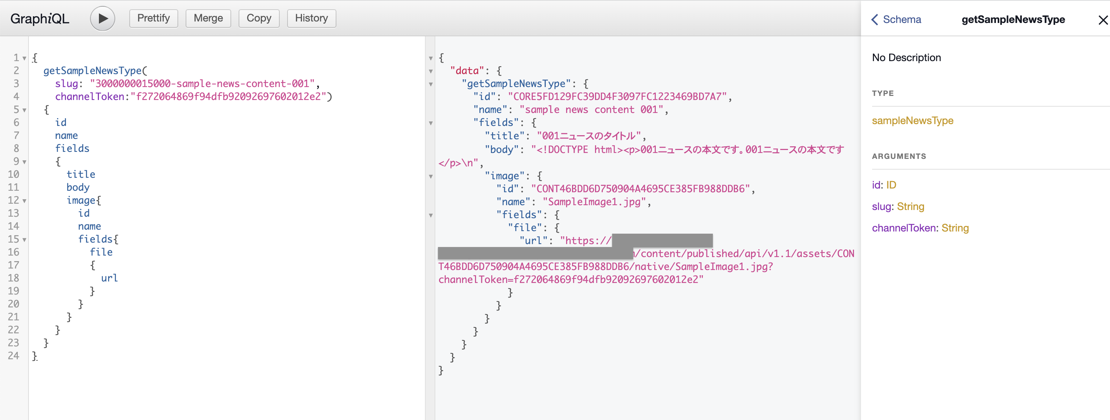Open the History panel
Image resolution: width=1110 pixels, height=420 pixels.
pos(311,18)
